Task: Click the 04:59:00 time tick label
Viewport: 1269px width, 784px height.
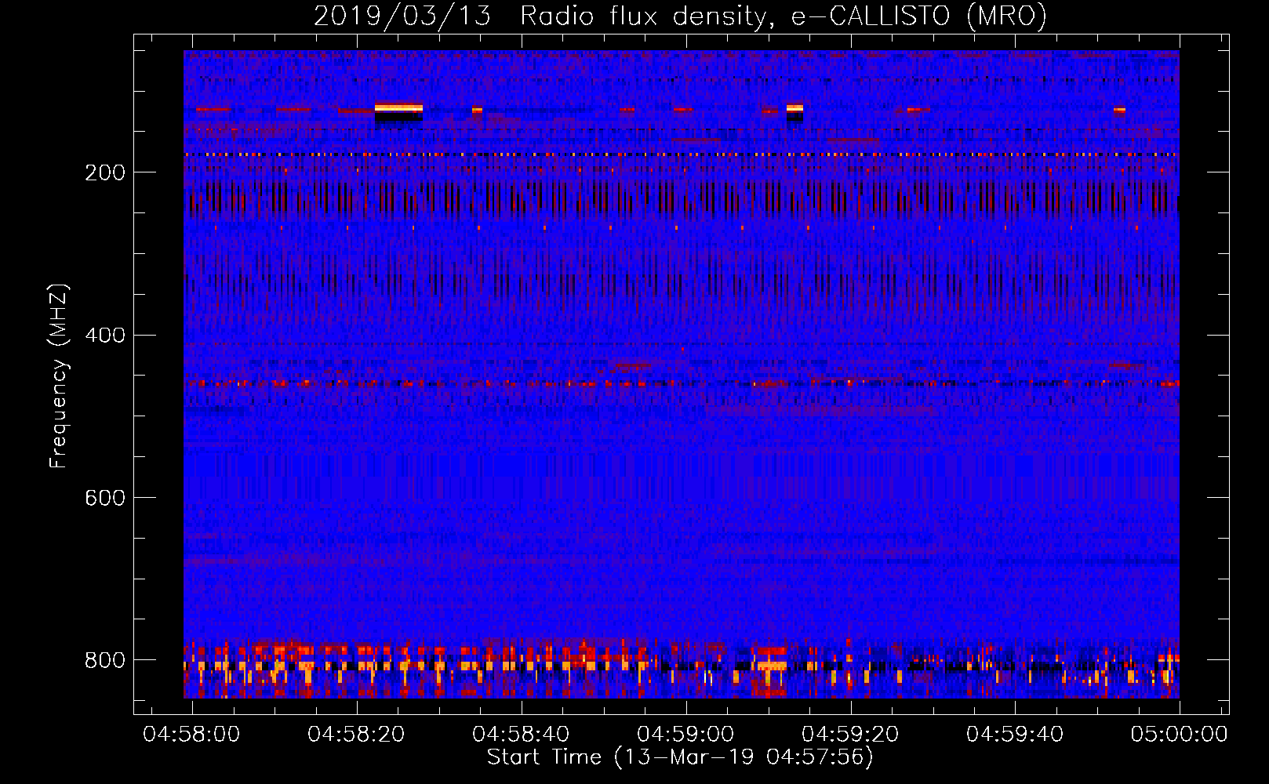Action: [x=685, y=735]
